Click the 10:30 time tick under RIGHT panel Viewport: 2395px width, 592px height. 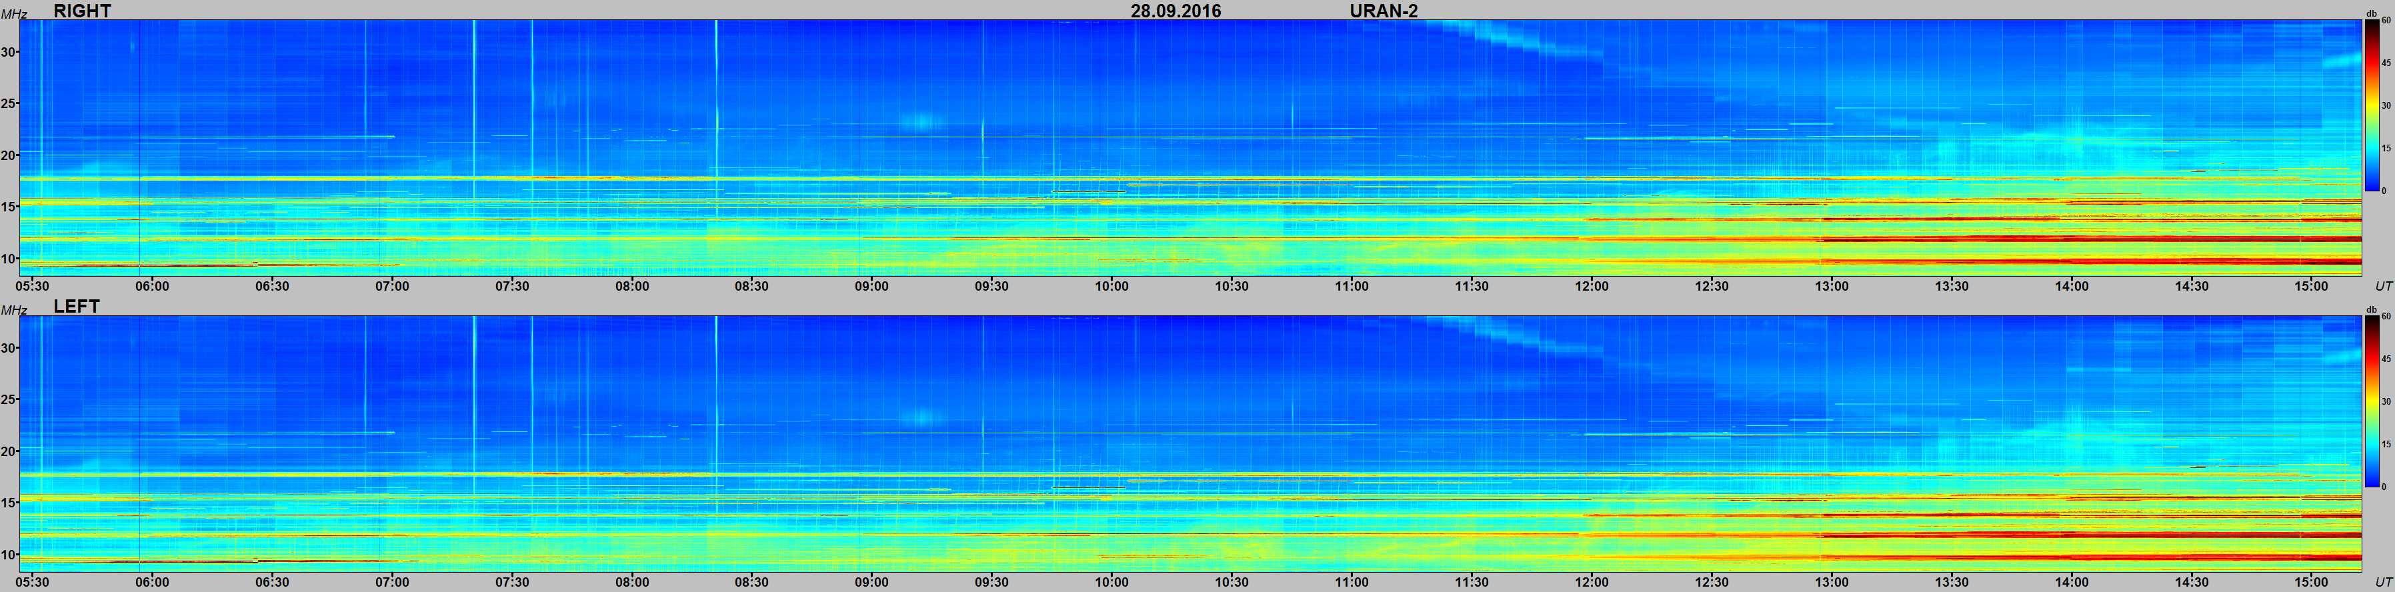[x=1232, y=286]
